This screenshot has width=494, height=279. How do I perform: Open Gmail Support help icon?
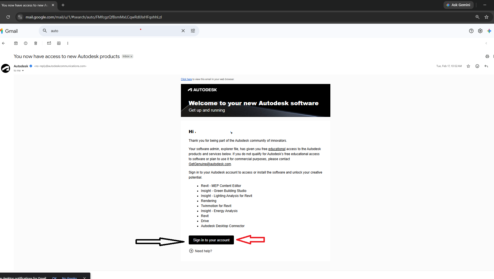pos(471,31)
